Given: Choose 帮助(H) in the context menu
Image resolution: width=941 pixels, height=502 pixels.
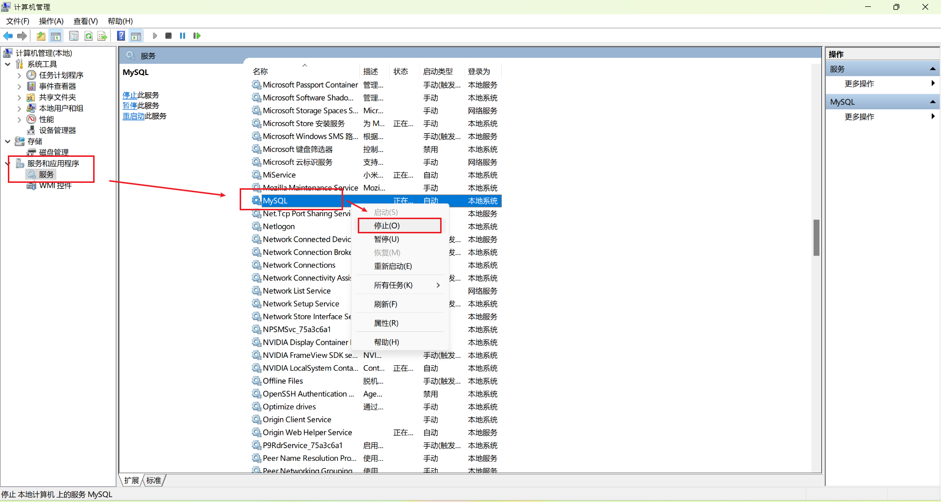Looking at the screenshot, I should click(399, 342).
